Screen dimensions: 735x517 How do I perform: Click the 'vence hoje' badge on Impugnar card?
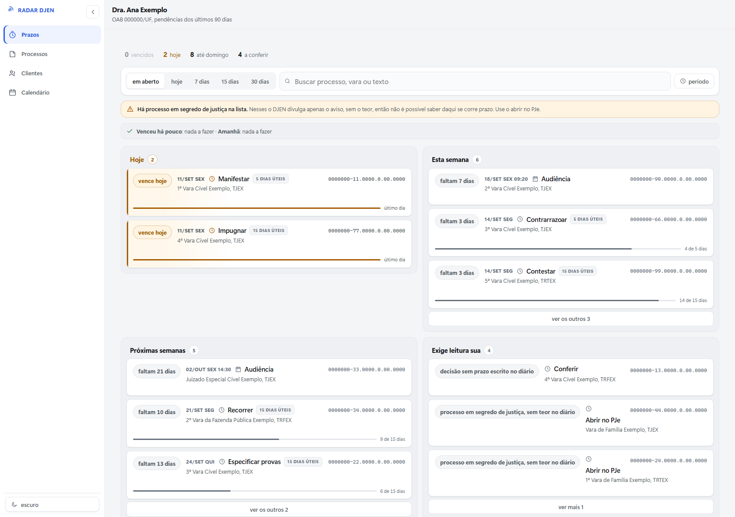152,232
